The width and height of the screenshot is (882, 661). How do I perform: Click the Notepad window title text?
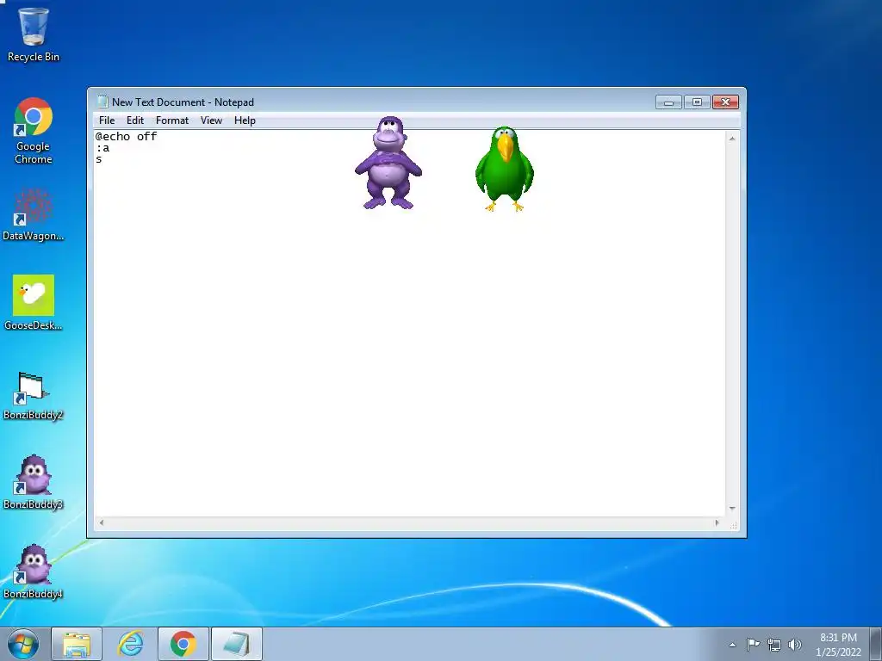[183, 102]
